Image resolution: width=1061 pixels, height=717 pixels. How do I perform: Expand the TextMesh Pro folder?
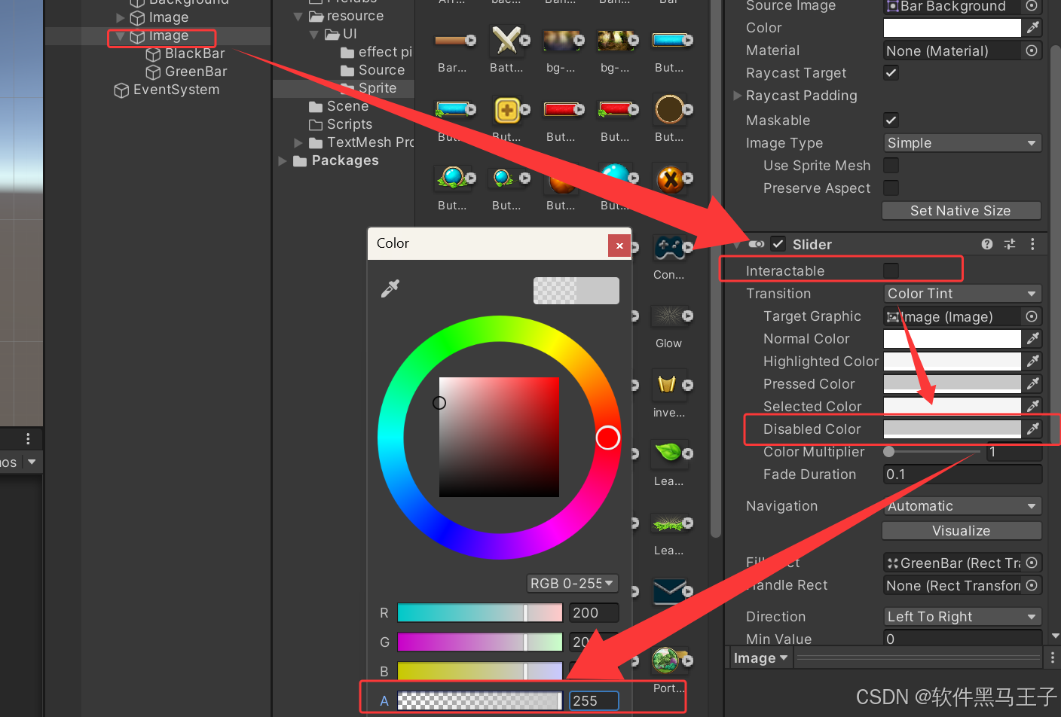coord(298,143)
